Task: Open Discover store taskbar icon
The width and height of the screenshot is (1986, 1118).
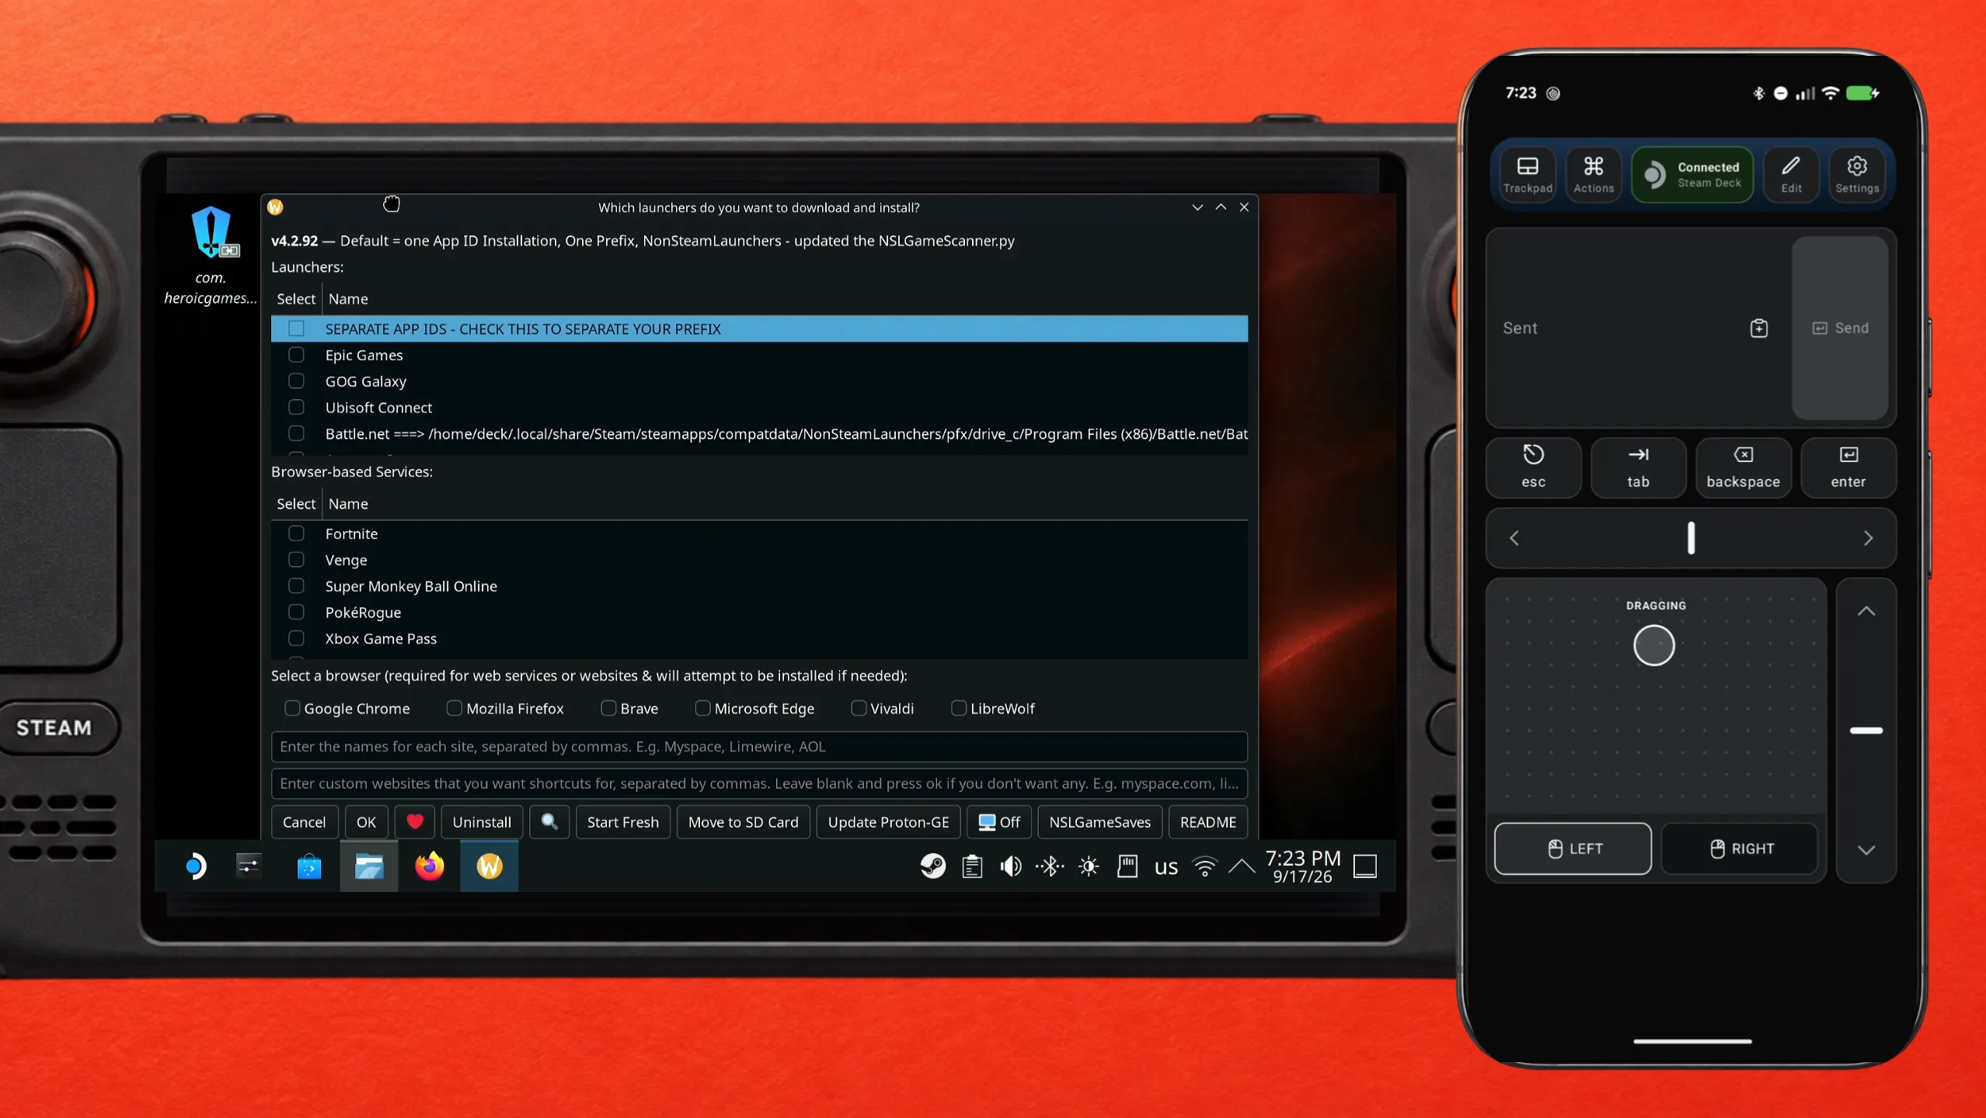Action: point(309,866)
